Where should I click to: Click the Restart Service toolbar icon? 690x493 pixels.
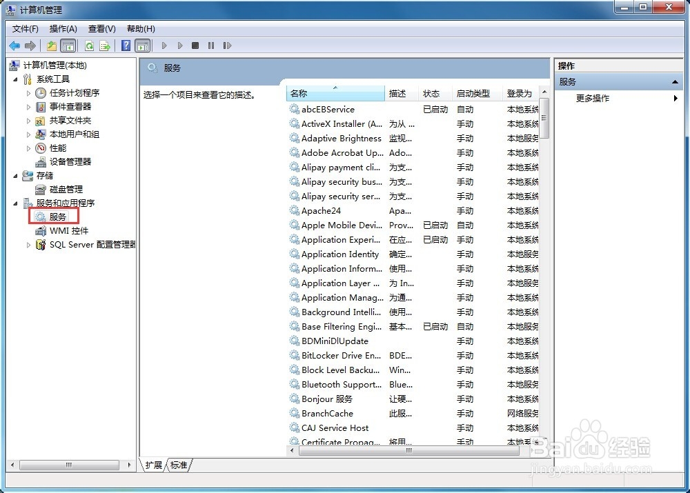point(227,46)
